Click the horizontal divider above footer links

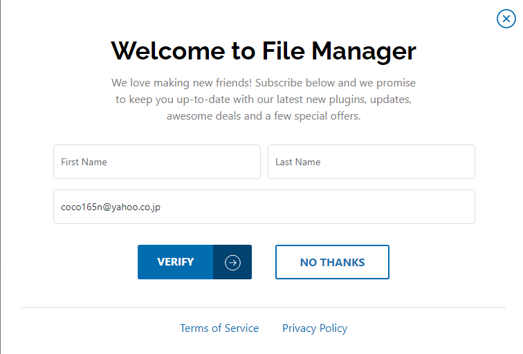(x=263, y=307)
